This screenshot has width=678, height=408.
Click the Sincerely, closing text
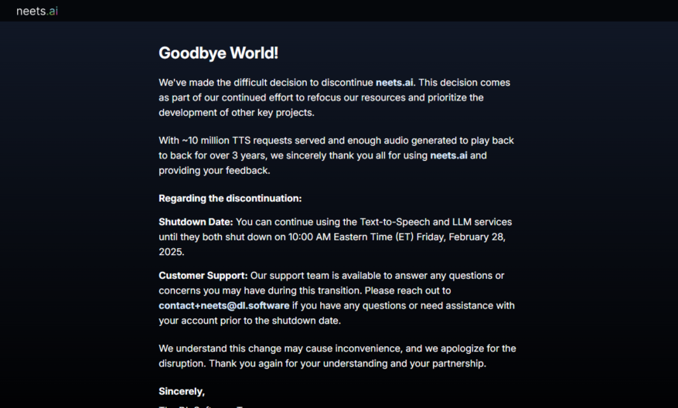pos(182,392)
